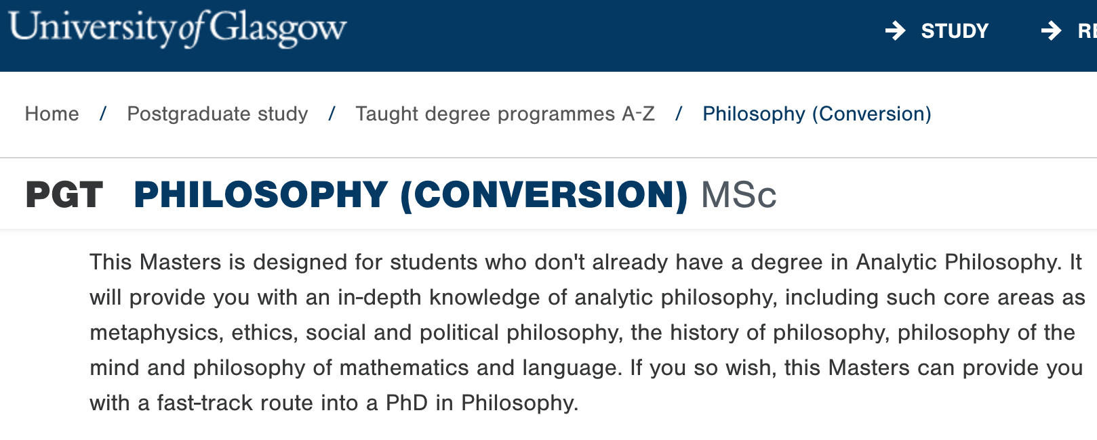
Task: Click the PHILOSOPHY (CONVERSION) page title
Action: pos(411,195)
